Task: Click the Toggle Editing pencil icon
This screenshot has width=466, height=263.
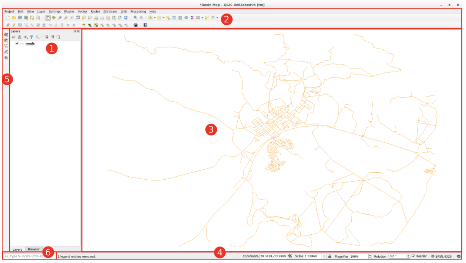Action: coord(14,25)
